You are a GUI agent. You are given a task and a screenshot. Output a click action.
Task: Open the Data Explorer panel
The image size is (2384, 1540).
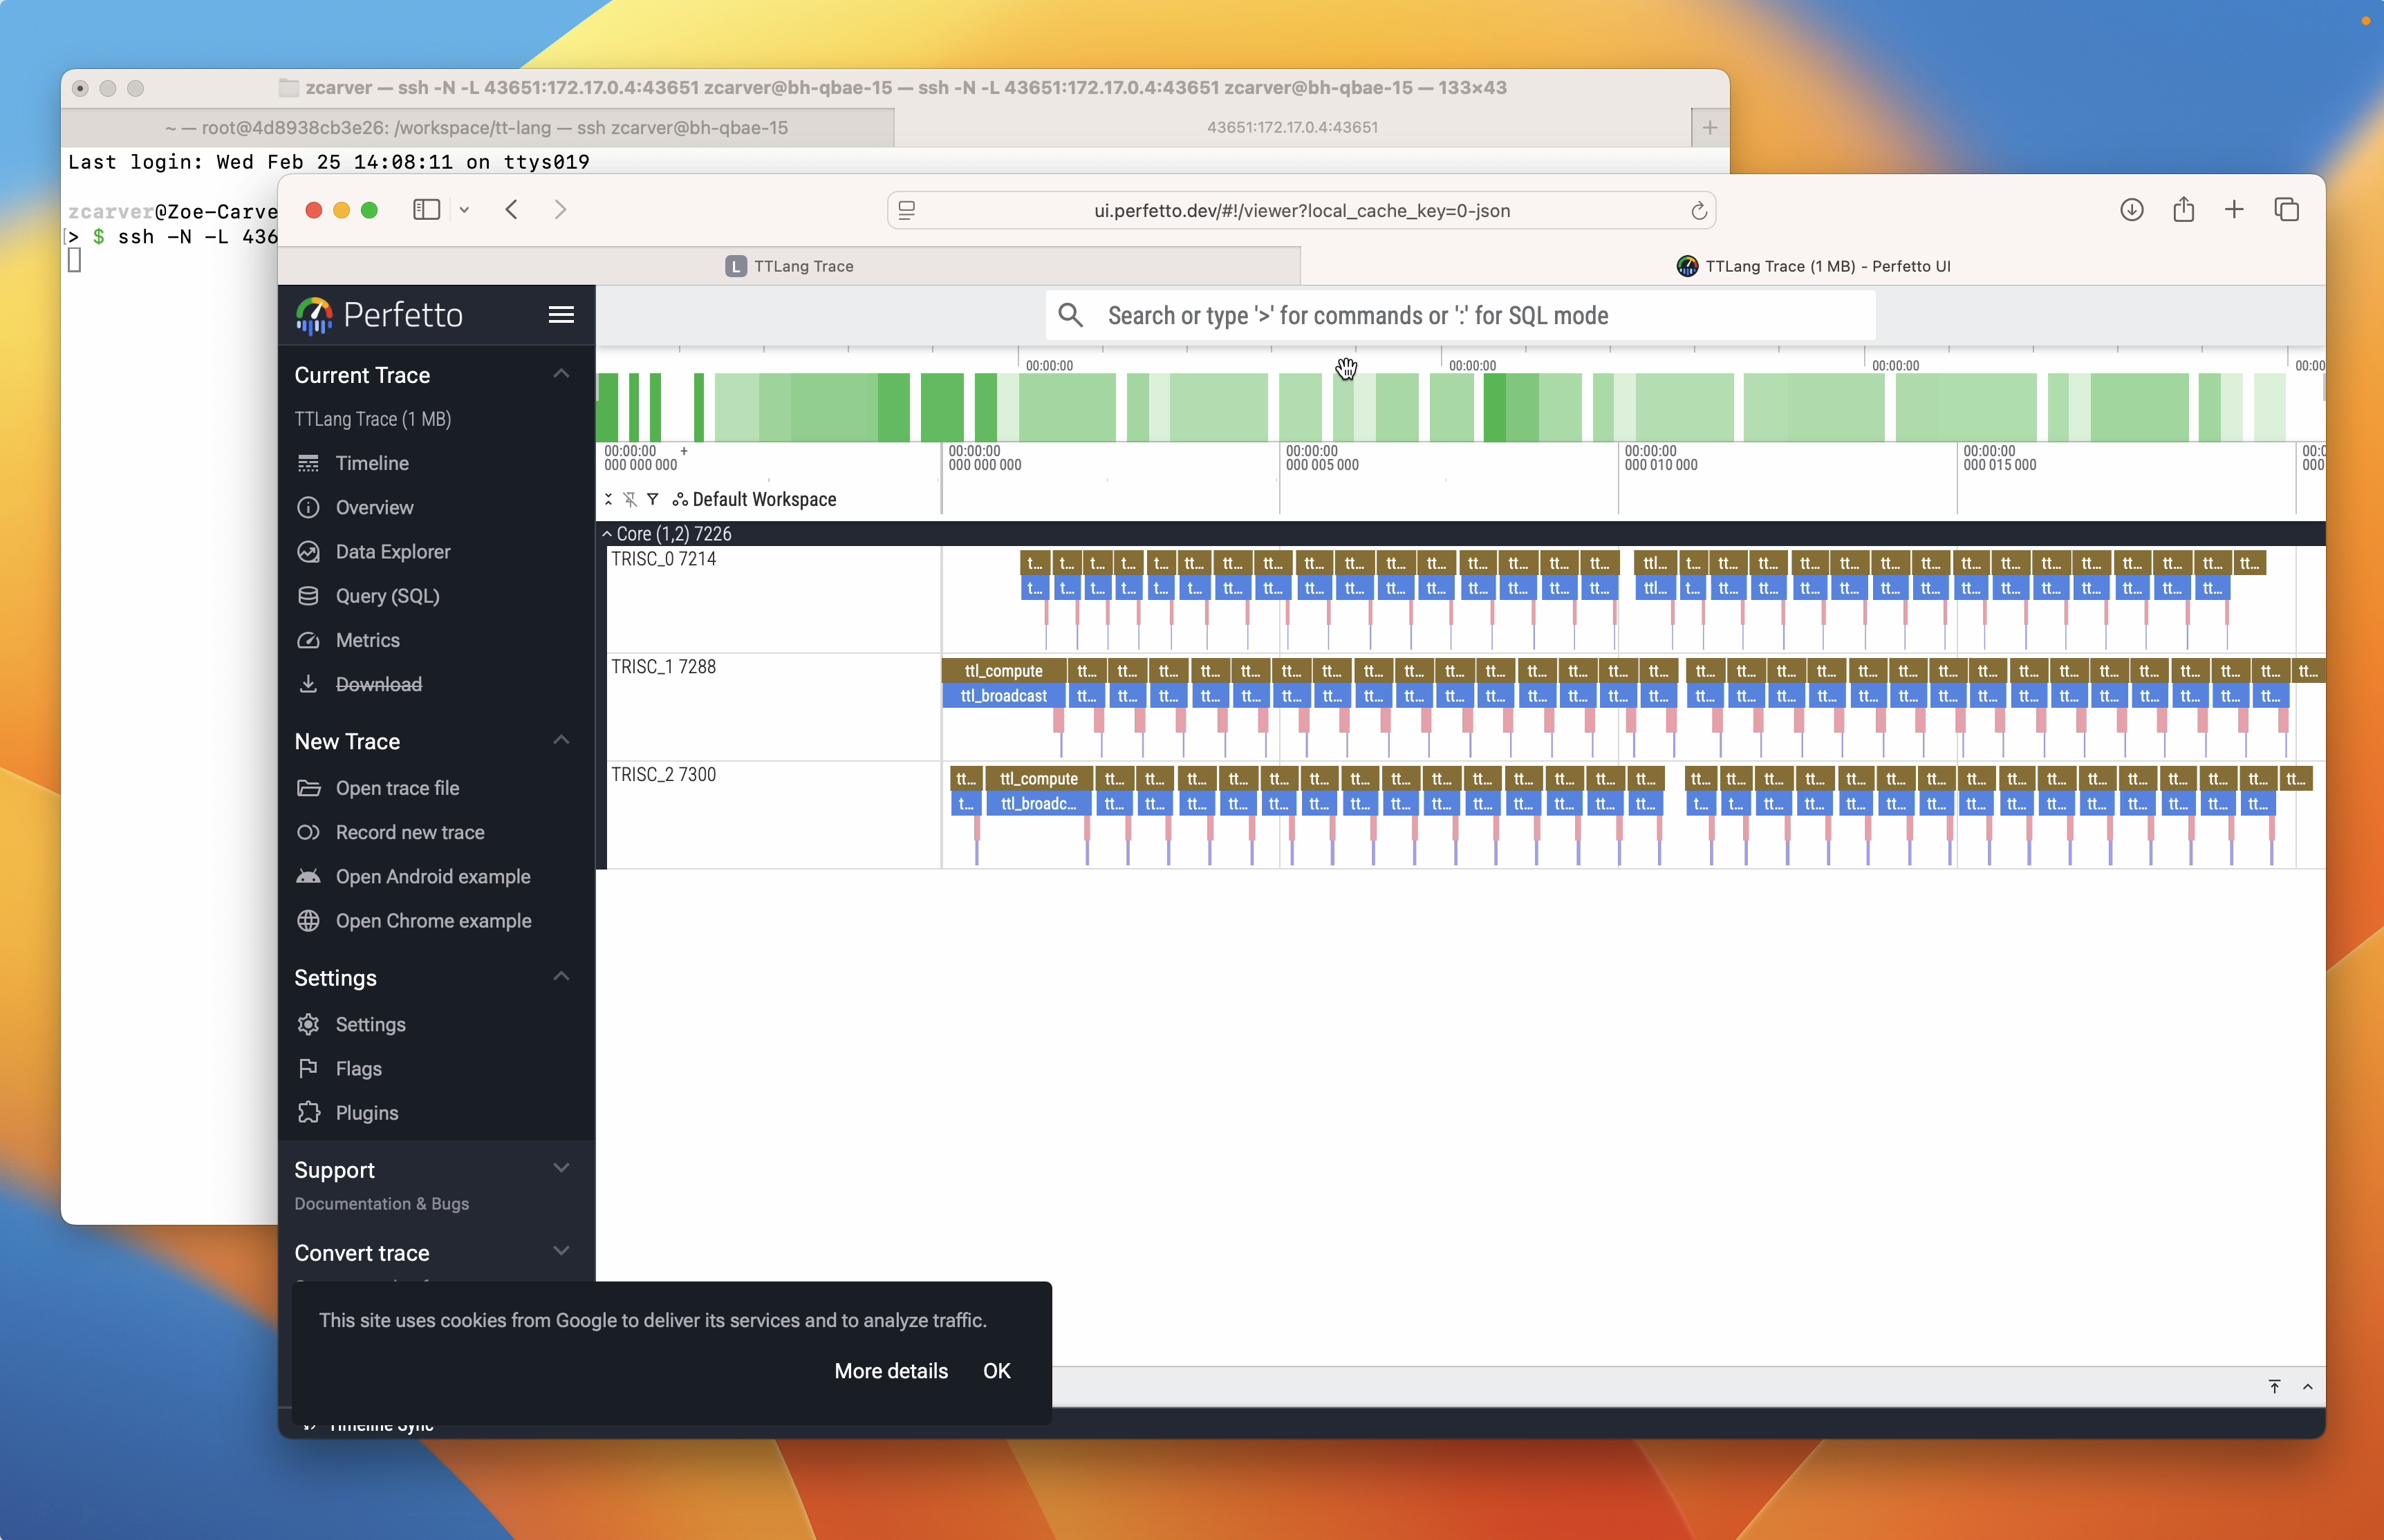pos(394,551)
